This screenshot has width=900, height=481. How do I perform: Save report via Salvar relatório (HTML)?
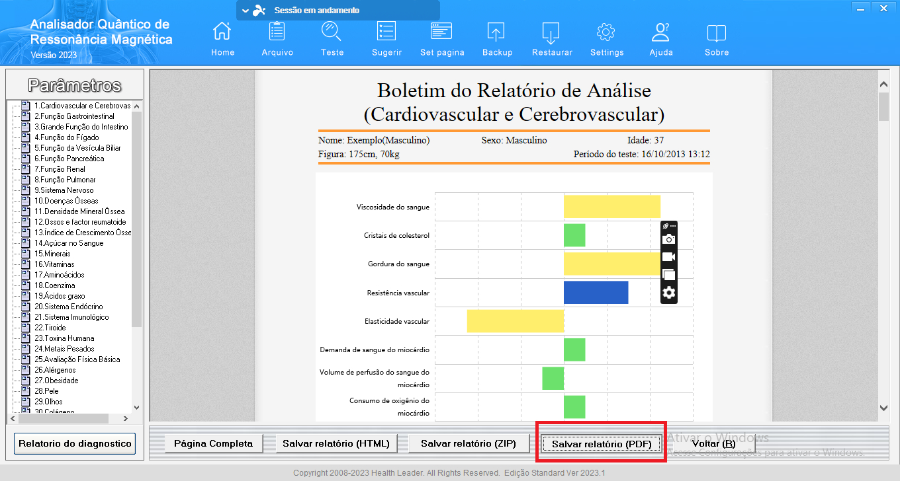pyautogui.click(x=336, y=443)
